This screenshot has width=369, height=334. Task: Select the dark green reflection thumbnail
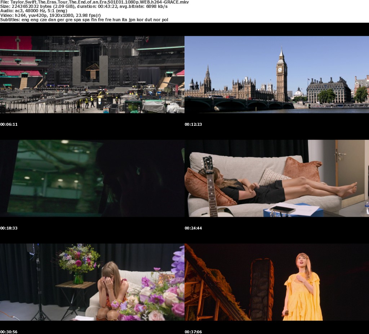click(92, 178)
